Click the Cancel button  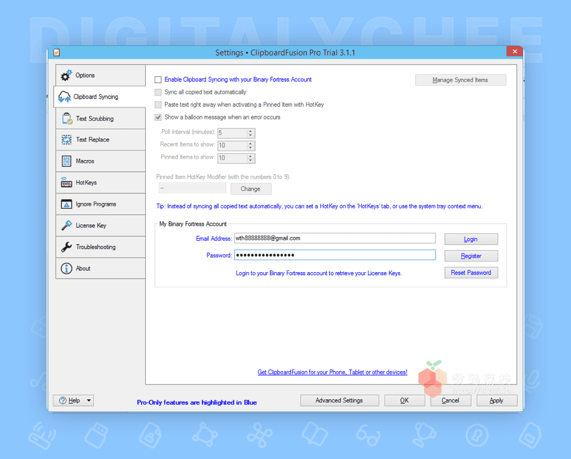450,401
